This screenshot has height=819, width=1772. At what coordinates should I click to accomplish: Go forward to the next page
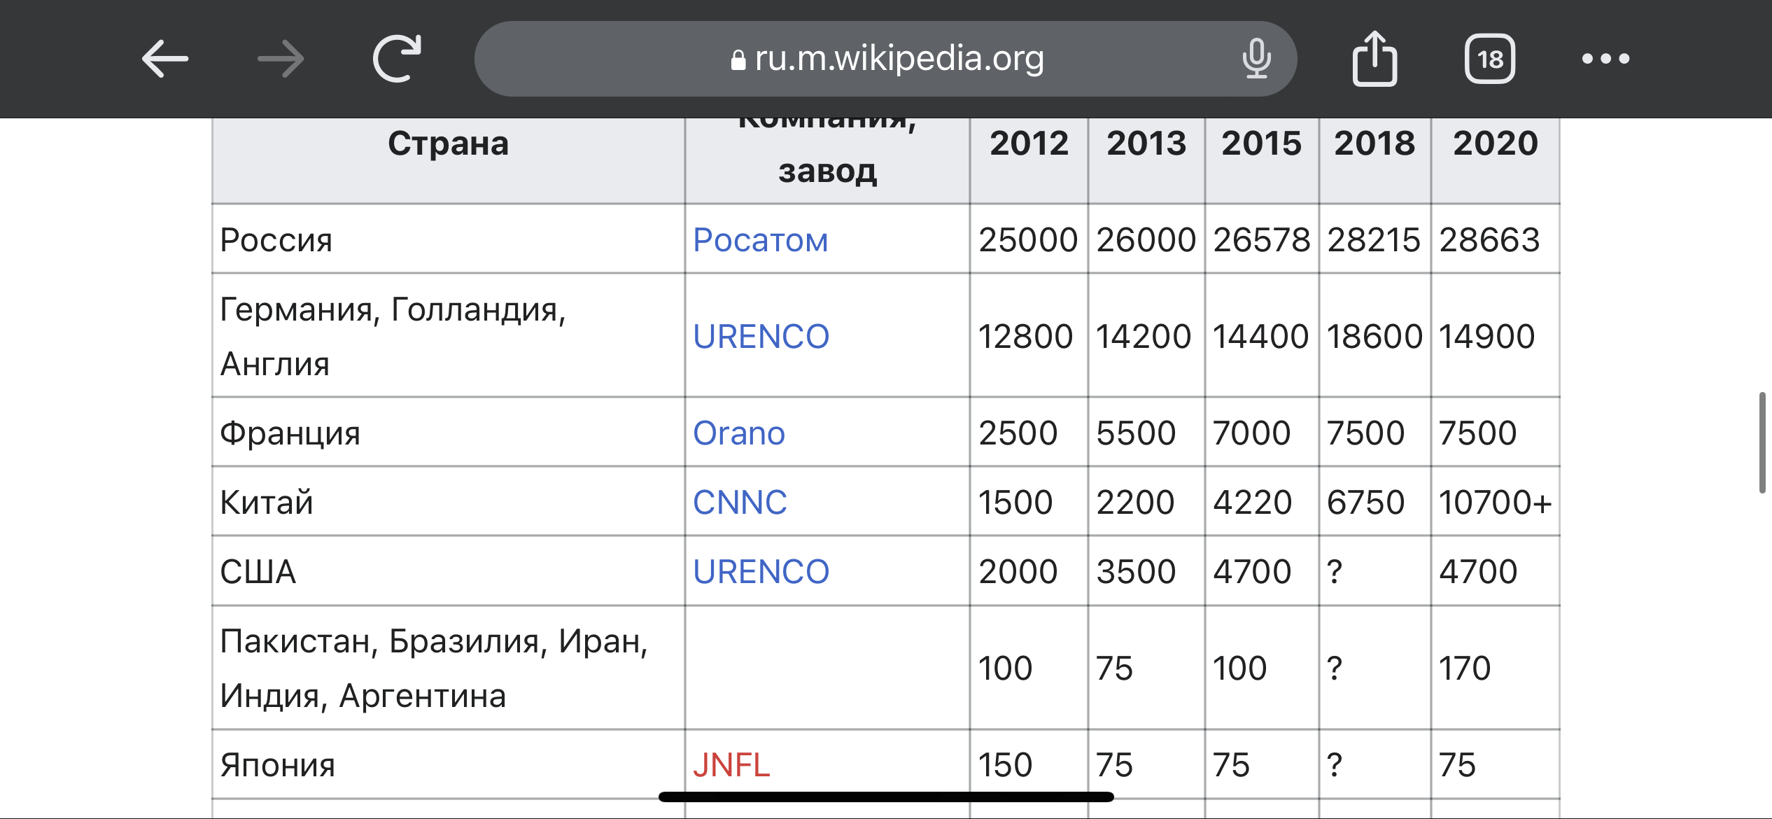[x=281, y=59]
